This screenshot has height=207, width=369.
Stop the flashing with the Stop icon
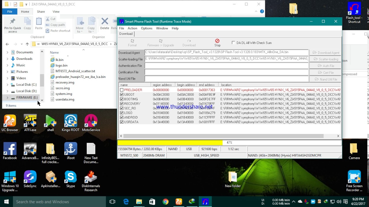217,43
